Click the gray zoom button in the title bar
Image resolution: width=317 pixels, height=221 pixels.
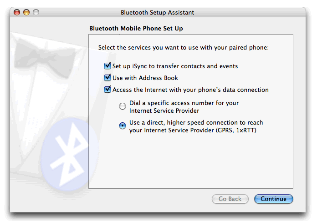tap(36, 12)
